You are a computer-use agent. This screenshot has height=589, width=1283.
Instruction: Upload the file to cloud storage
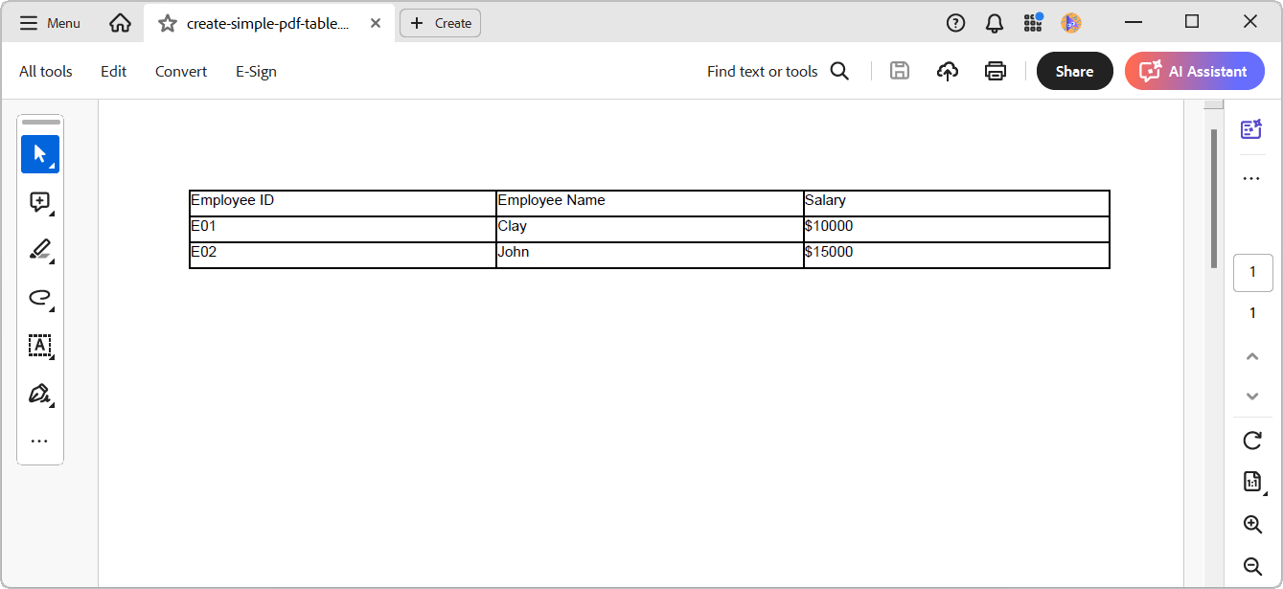point(947,70)
